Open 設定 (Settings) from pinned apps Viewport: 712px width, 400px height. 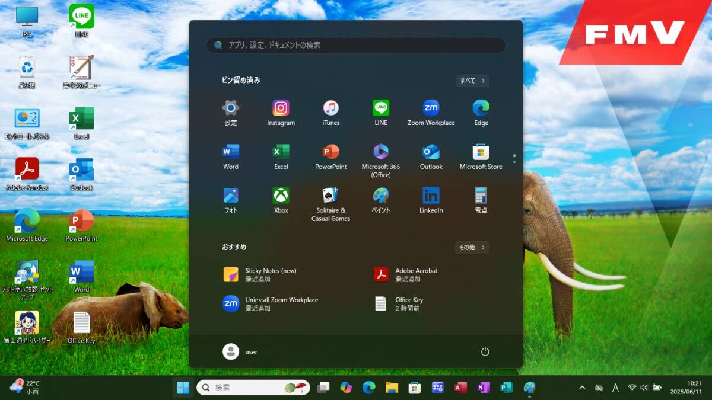click(x=231, y=113)
